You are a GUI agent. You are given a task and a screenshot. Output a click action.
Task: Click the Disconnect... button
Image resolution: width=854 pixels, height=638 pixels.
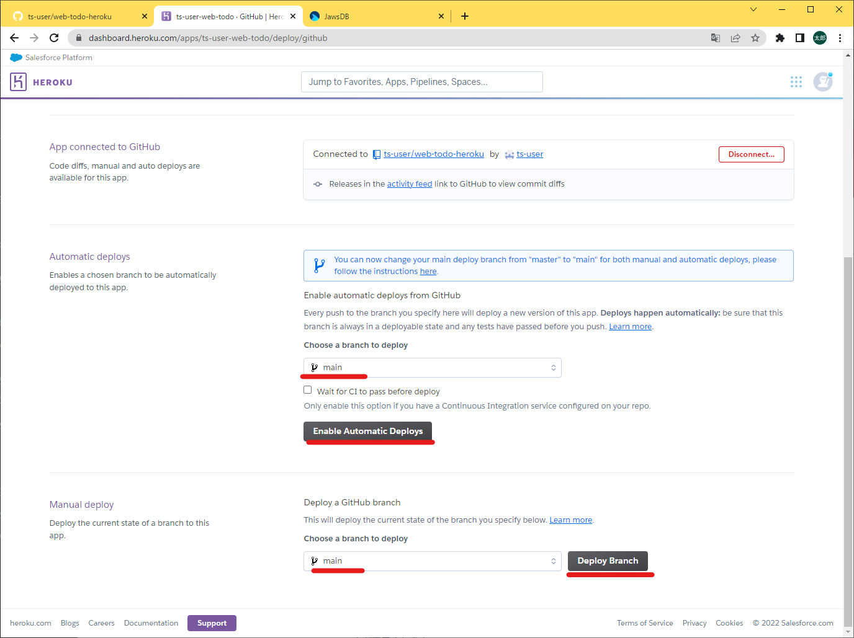coord(751,154)
